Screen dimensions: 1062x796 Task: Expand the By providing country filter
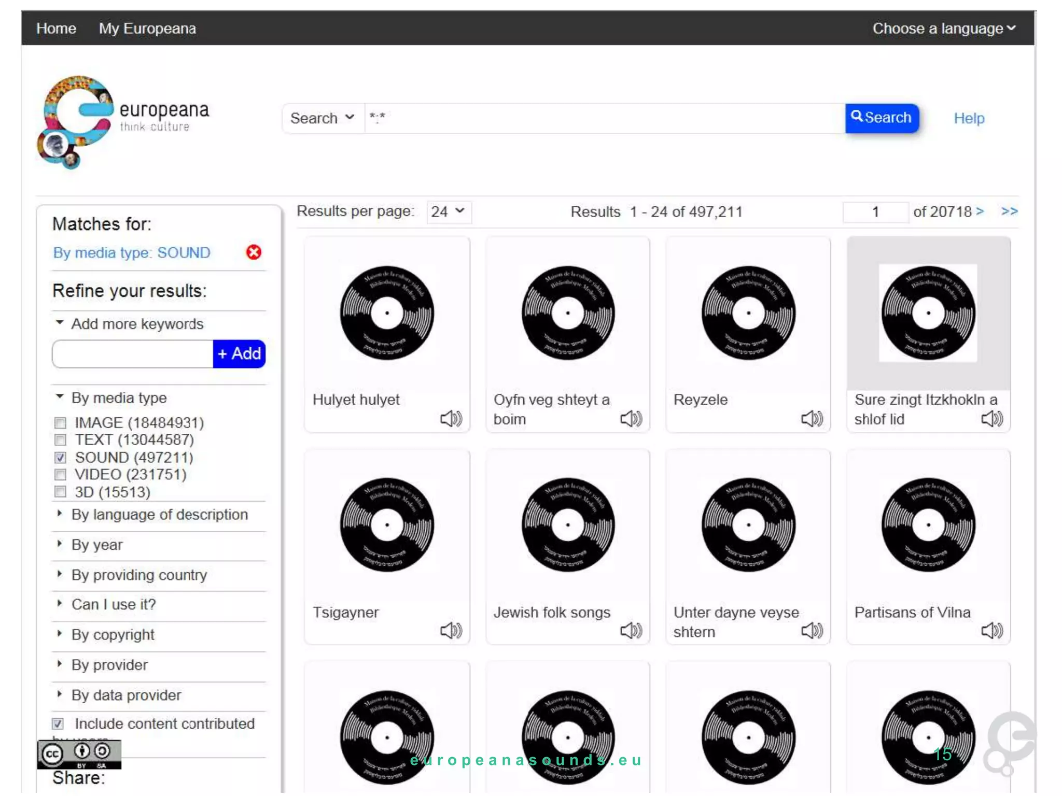tap(139, 575)
